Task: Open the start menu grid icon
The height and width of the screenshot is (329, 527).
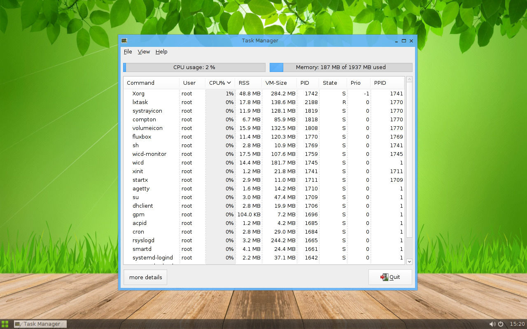Action: (x=5, y=324)
